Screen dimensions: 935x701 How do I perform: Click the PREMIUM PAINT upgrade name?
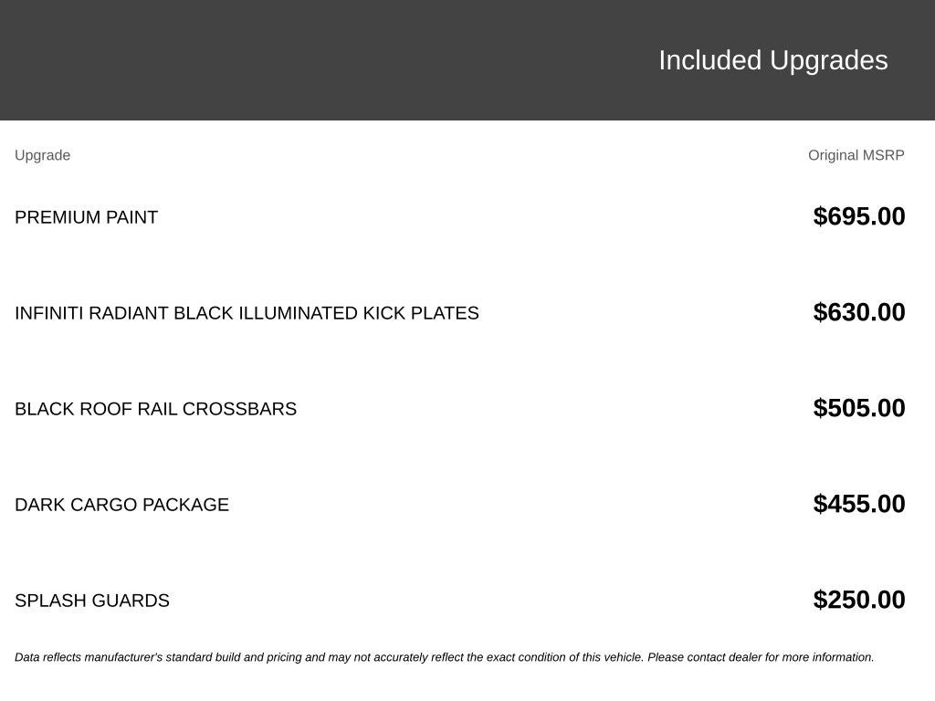pyautogui.click(x=87, y=217)
